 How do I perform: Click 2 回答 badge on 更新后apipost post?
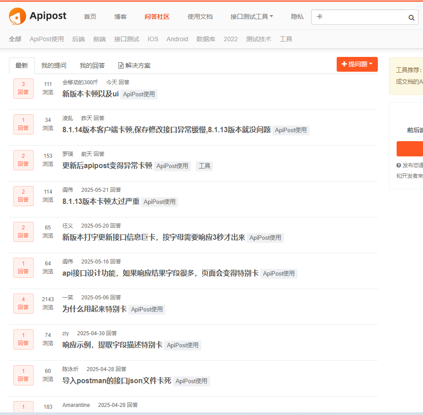(x=23, y=160)
